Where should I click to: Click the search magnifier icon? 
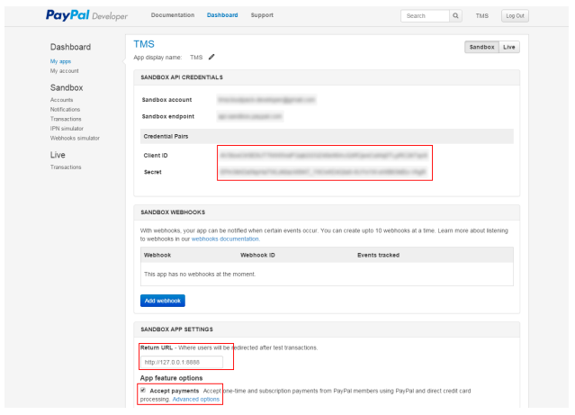point(455,16)
